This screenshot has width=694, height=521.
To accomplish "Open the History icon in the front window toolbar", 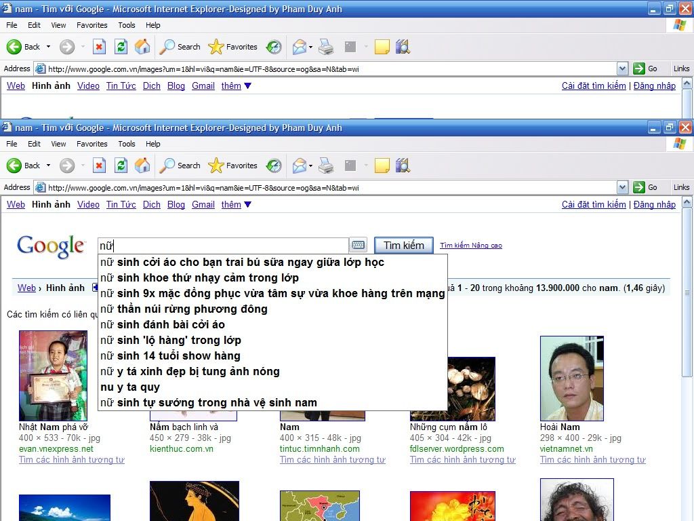I will coord(274,166).
